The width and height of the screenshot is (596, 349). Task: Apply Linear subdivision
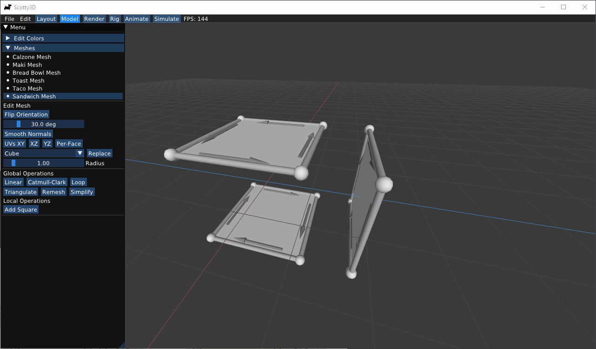pyautogui.click(x=13, y=182)
